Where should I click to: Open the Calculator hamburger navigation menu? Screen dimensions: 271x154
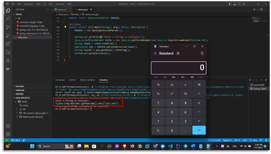pyautogui.click(x=155, y=53)
